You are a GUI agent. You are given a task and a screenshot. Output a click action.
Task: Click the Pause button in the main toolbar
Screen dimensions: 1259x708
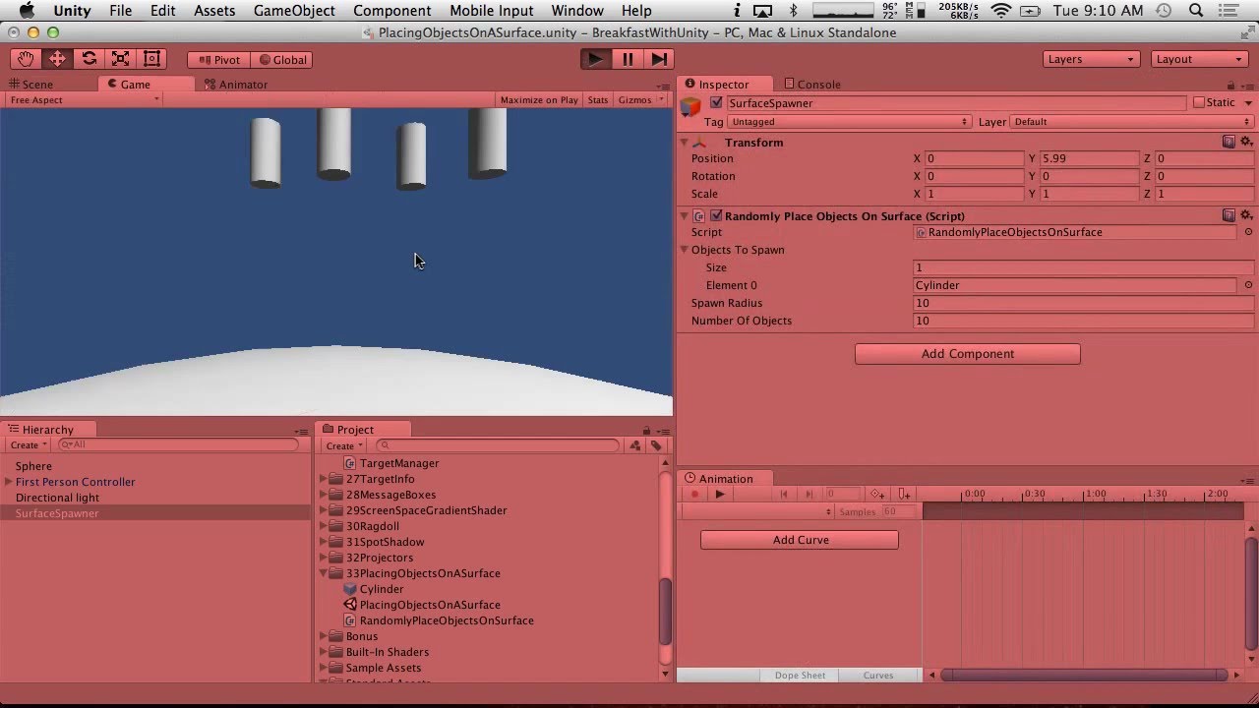[x=627, y=59]
